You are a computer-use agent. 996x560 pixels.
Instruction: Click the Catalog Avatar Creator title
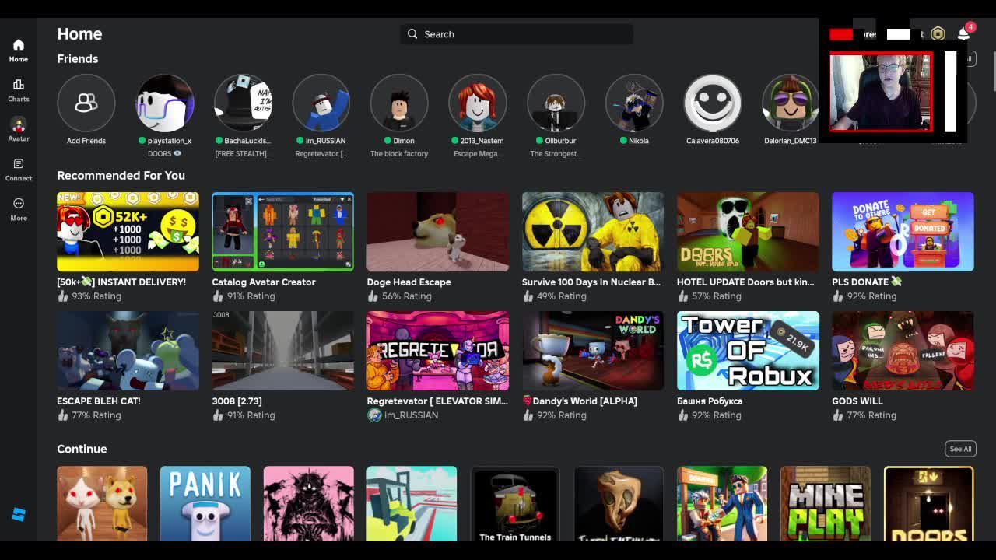(264, 282)
